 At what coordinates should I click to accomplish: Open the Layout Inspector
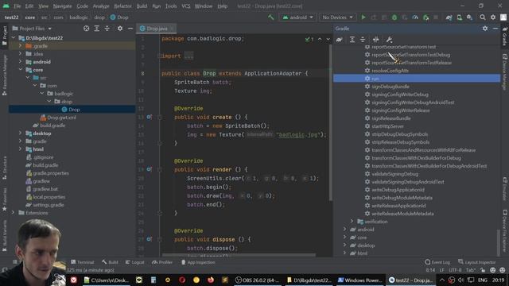477,262
